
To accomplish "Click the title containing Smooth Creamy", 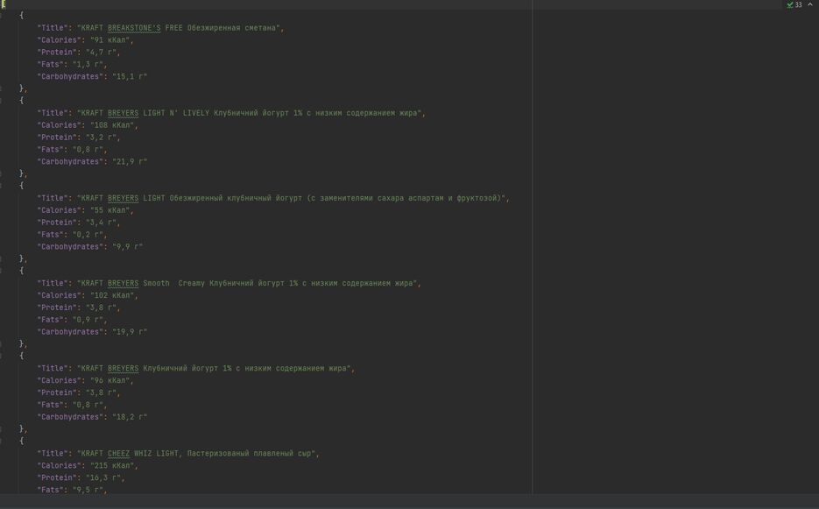I will pyautogui.click(x=229, y=283).
